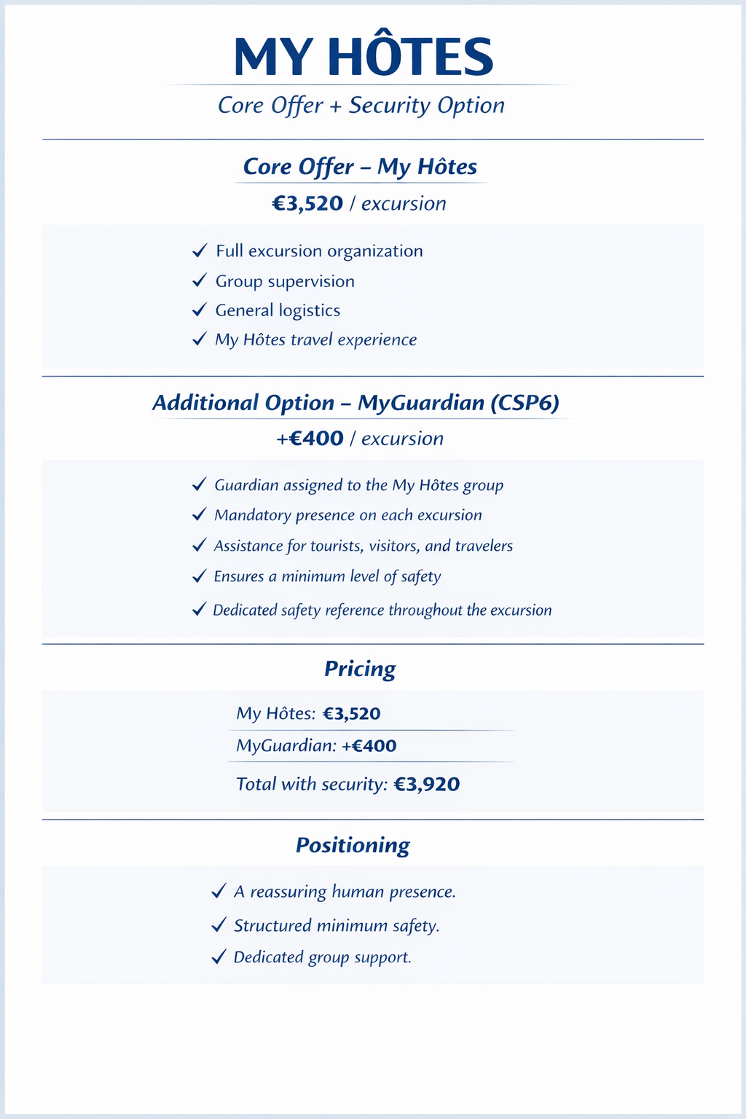Click the Additional Option – MyGuardian (CSP6) heading

[x=356, y=403]
